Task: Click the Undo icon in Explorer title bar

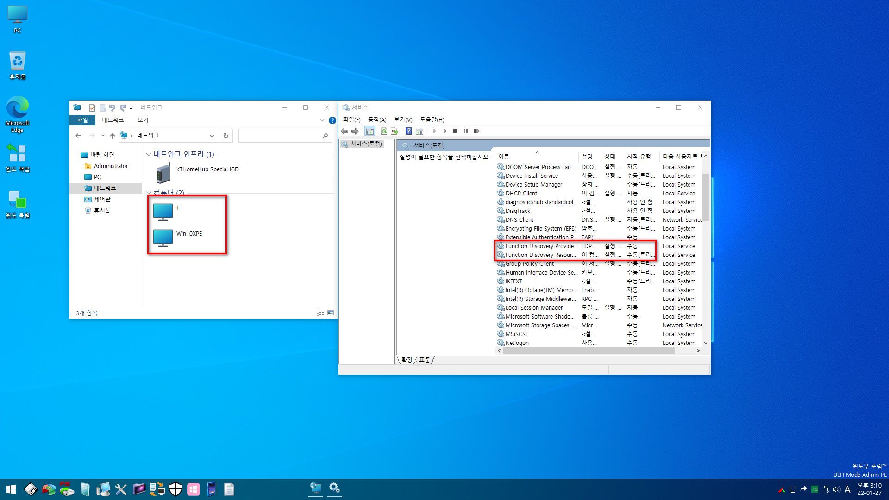Action: (112, 107)
